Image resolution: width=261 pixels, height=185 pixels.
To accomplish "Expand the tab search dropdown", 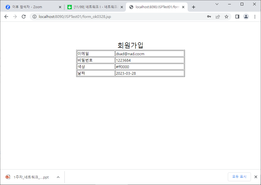I will (x=217, y=4).
